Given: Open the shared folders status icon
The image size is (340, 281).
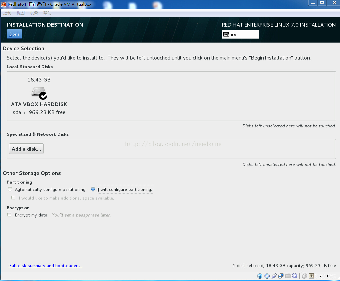Looking at the screenshot, I should point(288,276).
